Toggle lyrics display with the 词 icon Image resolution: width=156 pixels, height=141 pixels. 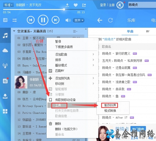coord(5,20)
